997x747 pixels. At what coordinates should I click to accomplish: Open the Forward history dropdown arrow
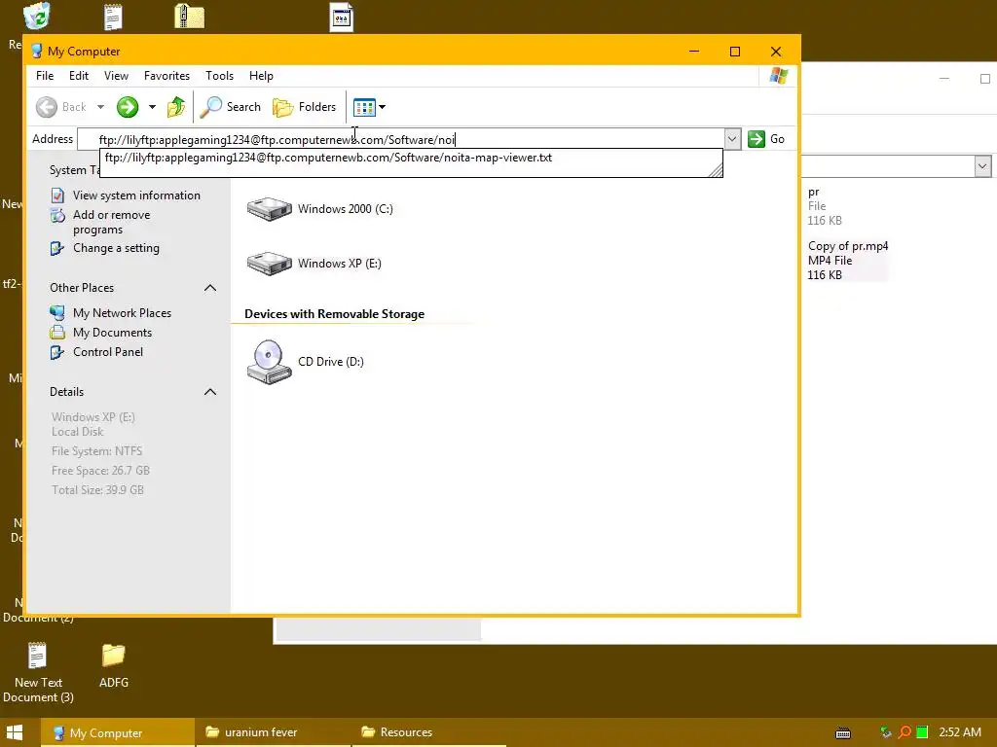click(x=152, y=107)
